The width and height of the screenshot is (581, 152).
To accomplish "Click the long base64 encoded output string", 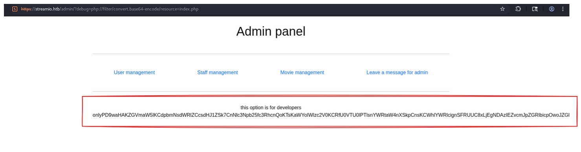I will click(x=331, y=115).
